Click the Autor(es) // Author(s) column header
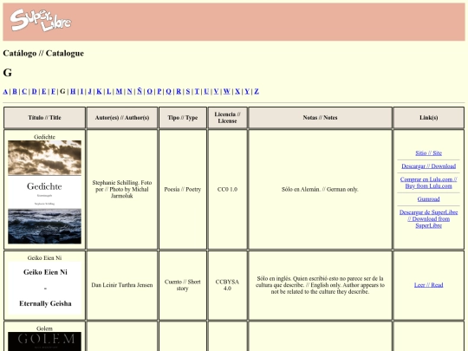The width and height of the screenshot is (468, 351). click(x=122, y=118)
